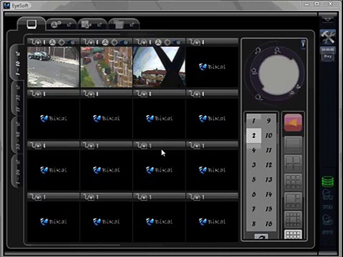Click camera icon on first camera header
343x257 pixels.
pyautogui.click(x=72, y=42)
